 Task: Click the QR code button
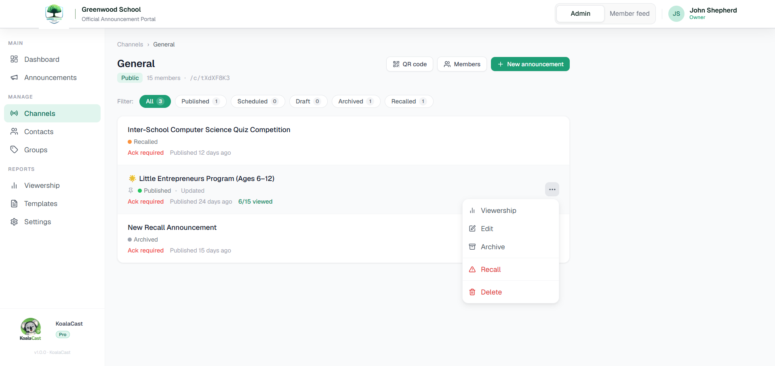[x=410, y=64]
